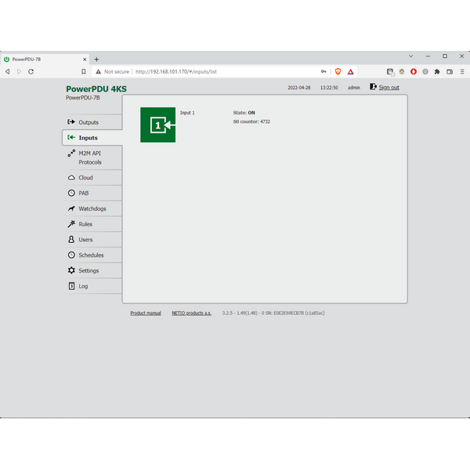The width and height of the screenshot is (470, 470).
Task: Open PAB clock icon entry
Action: point(71,193)
